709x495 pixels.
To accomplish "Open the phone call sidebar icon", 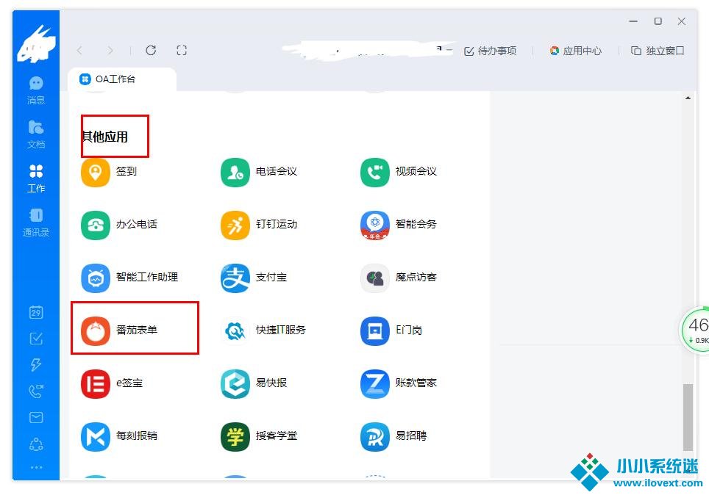I will pyautogui.click(x=36, y=391).
